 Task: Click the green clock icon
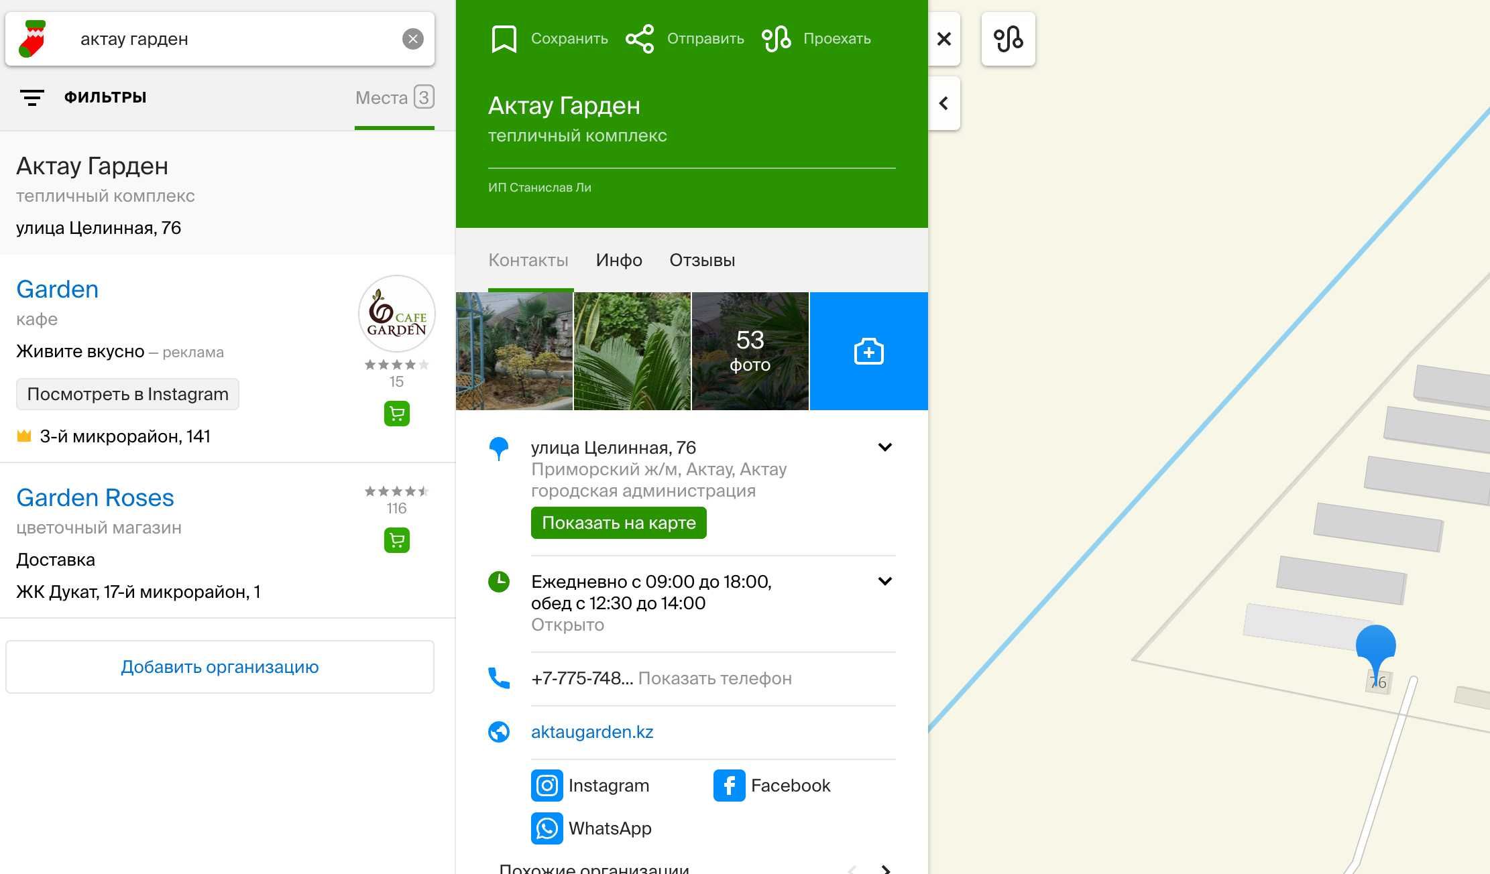(x=499, y=581)
